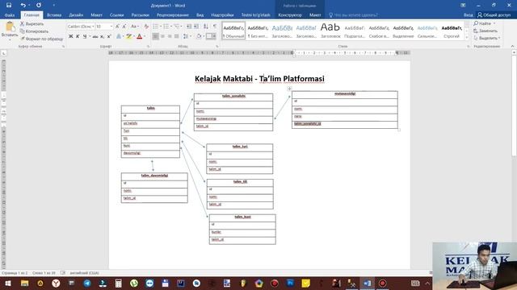Screen dimensions: 517x290
Task: Click the Redo icon in quick access toolbar
Action: point(39,6)
